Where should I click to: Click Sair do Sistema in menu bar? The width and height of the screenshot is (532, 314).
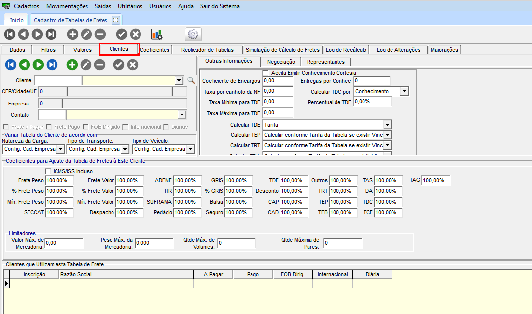(x=220, y=6)
